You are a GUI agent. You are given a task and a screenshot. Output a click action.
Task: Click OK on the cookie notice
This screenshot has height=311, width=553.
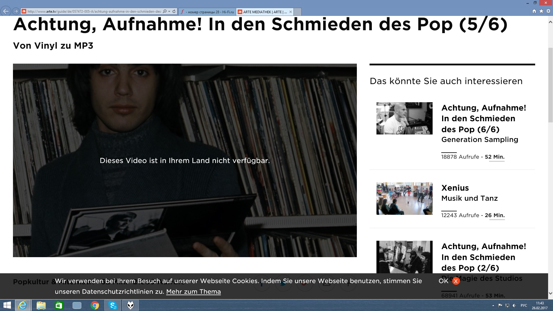pos(443,281)
